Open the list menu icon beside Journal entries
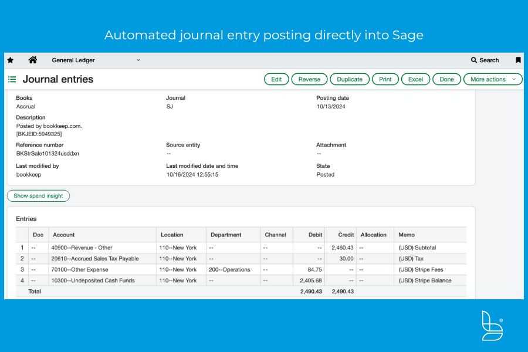 pyautogui.click(x=12, y=79)
